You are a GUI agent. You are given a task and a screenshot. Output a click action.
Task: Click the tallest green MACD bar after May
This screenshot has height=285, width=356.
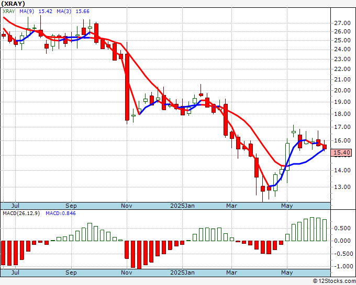click(x=312, y=229)
